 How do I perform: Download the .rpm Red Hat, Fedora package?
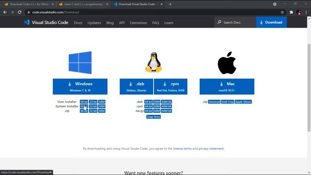(x=171, y=87)
